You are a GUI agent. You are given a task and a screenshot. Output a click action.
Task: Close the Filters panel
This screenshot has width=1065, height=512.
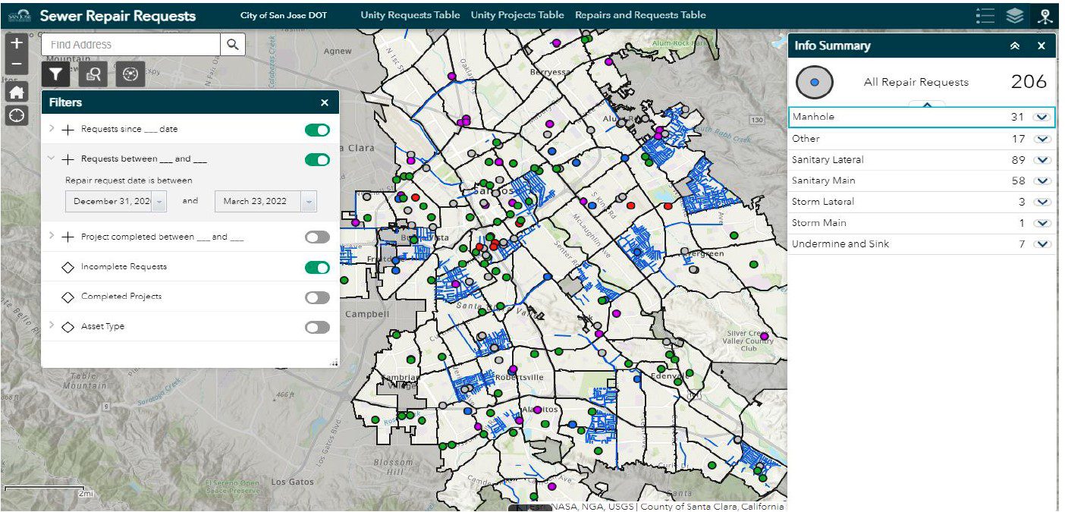(x=325, y=102)
